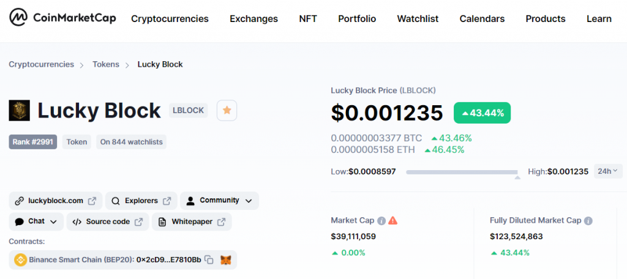Go to the Portfolio menu item

[x=357, y=19]
